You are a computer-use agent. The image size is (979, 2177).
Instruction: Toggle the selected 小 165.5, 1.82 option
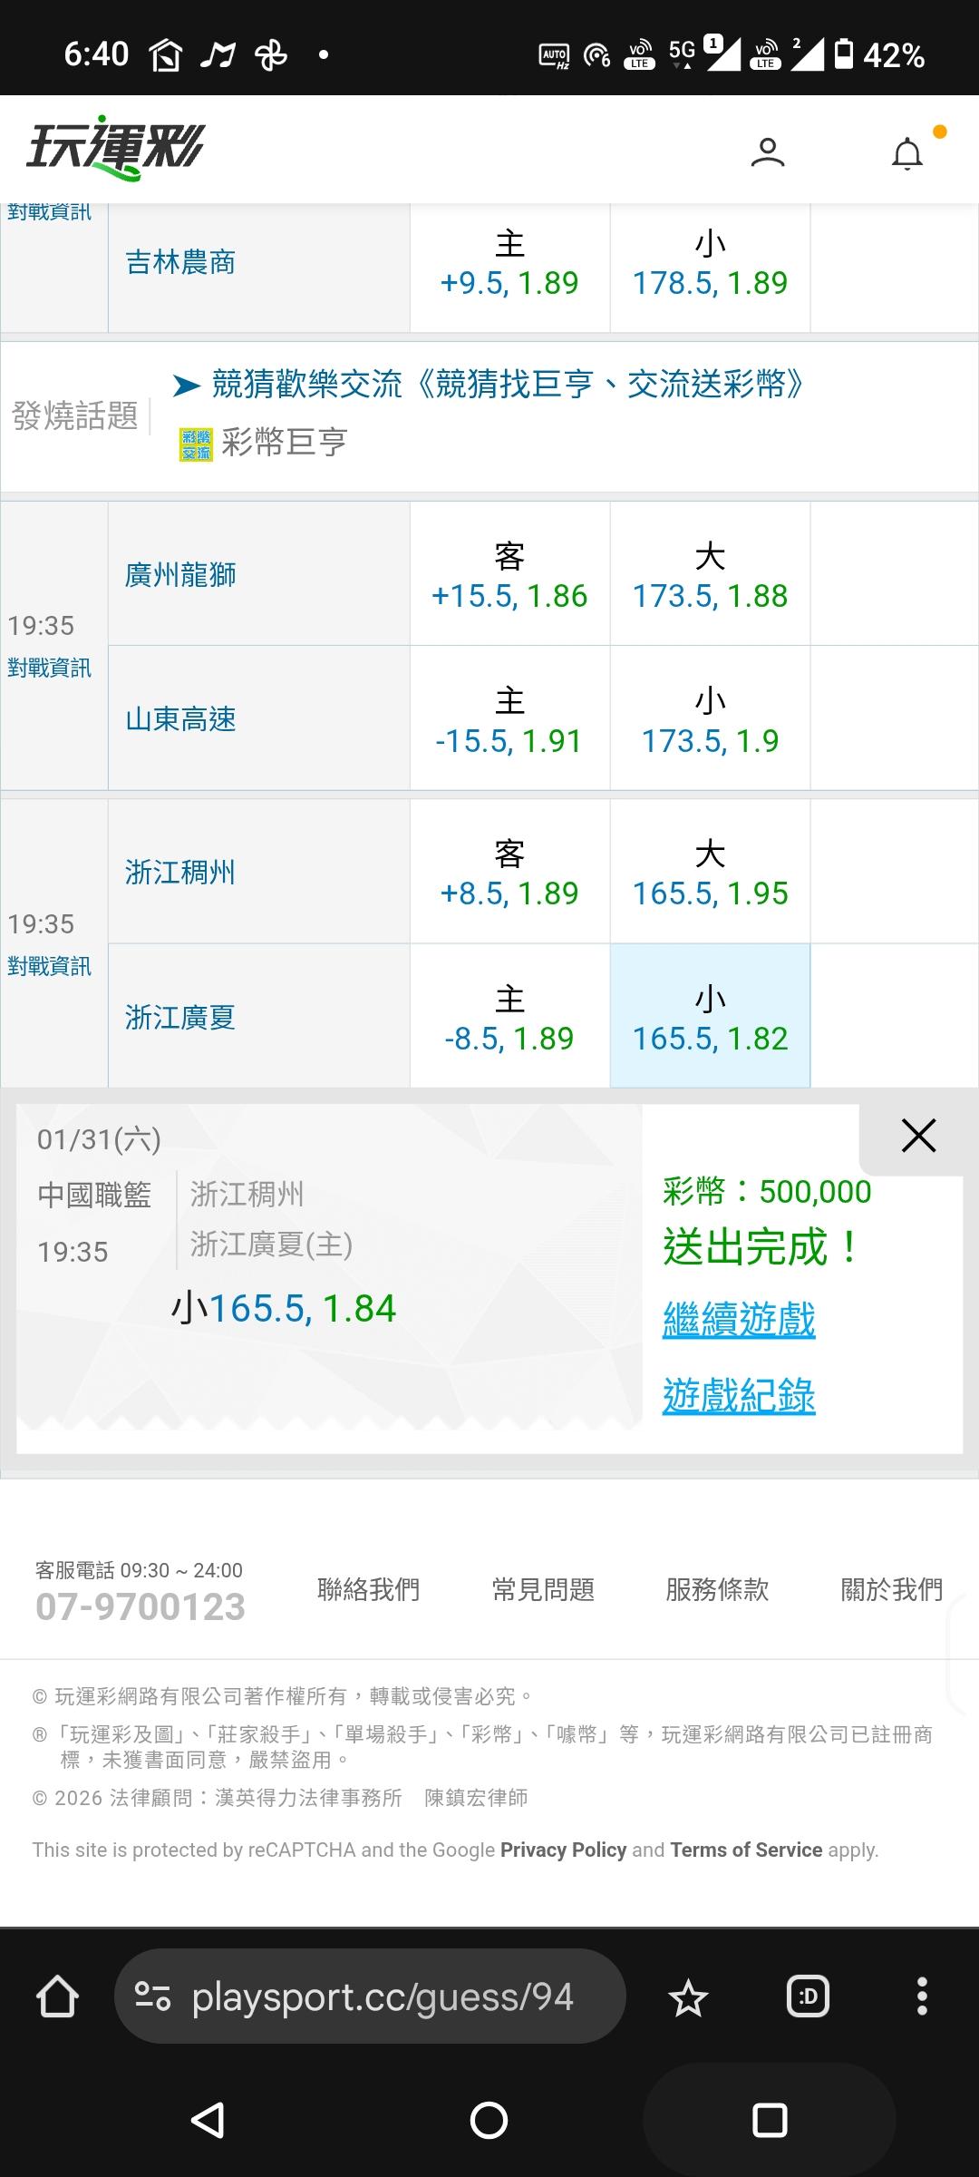710,1017
